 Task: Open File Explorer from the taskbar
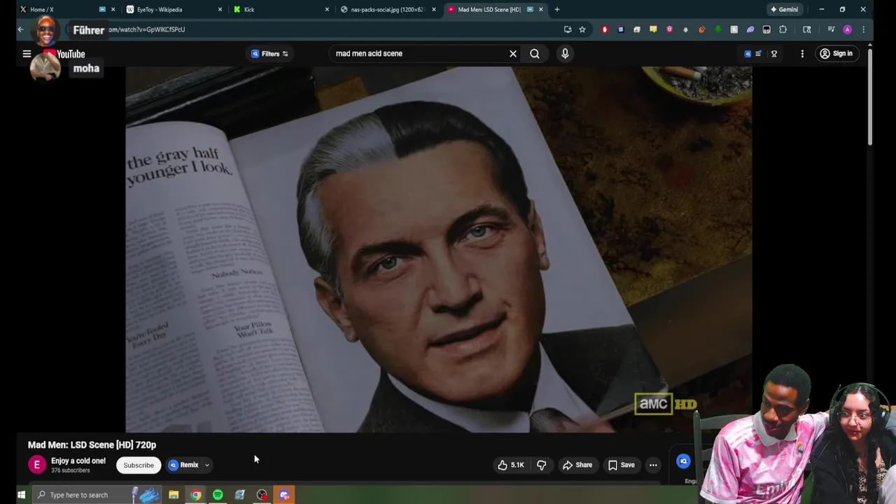click(174, 495)
